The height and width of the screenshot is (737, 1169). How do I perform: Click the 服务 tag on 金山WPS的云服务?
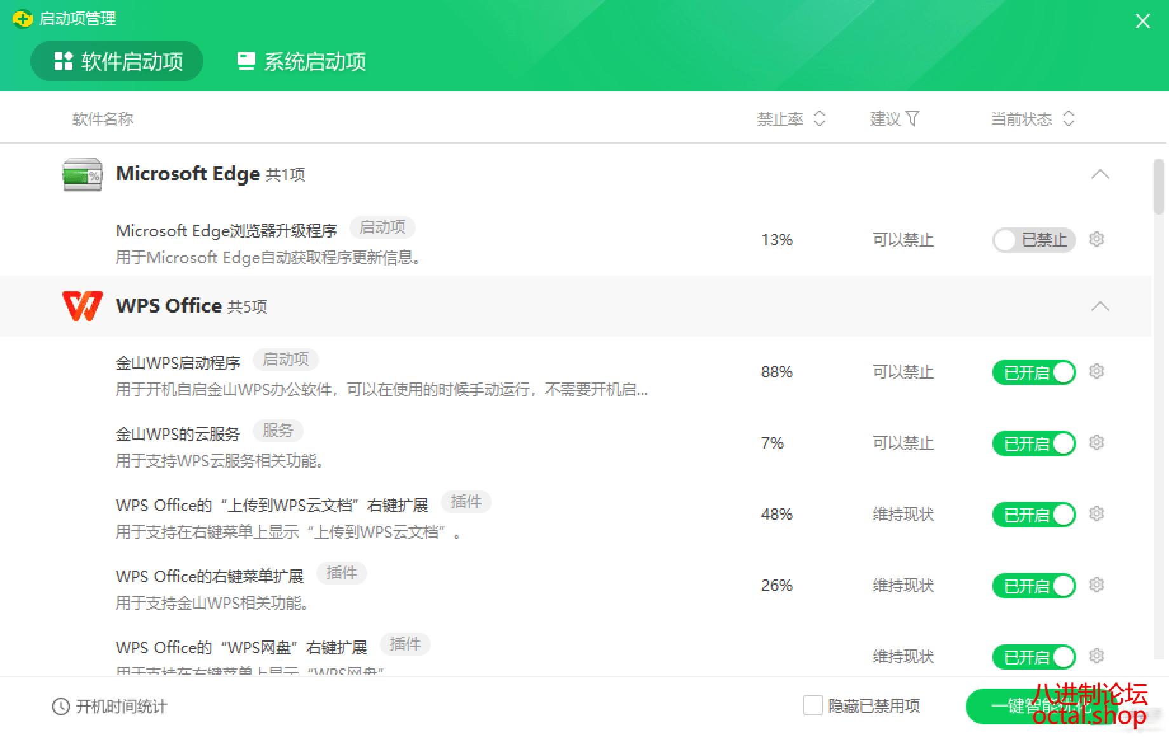click(x=278, y=431)
